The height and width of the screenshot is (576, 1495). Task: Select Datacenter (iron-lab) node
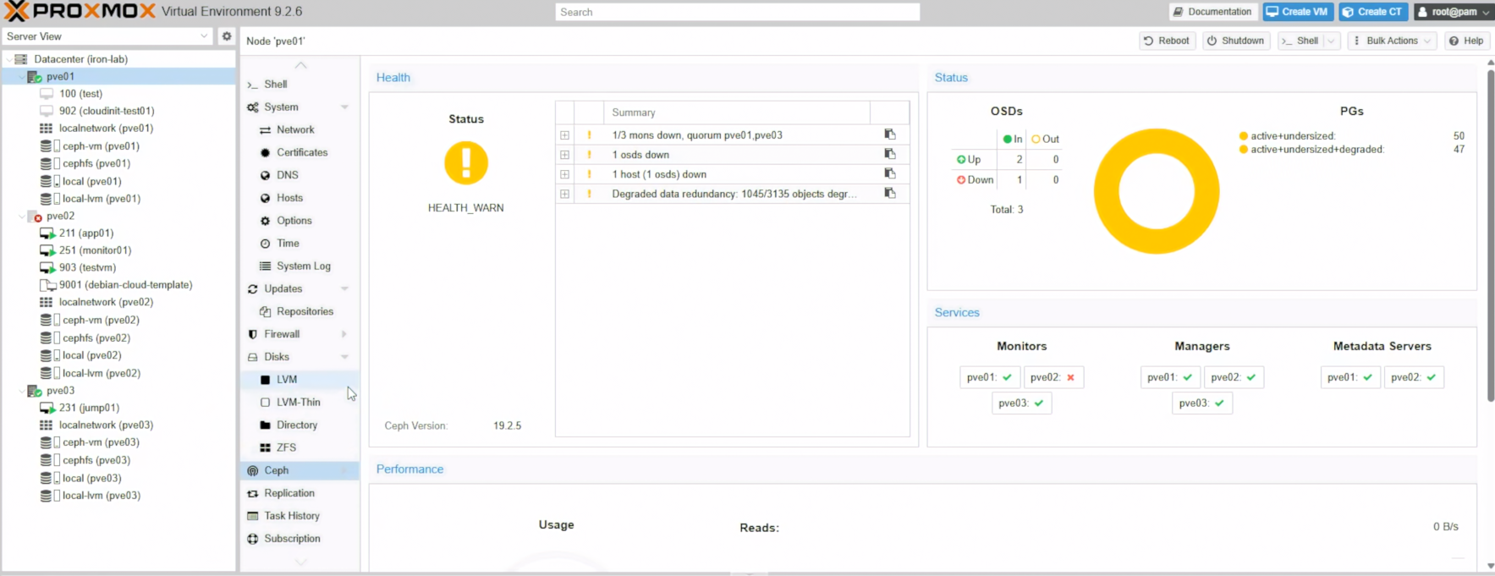pyautogui.click(x=80, y=59)
